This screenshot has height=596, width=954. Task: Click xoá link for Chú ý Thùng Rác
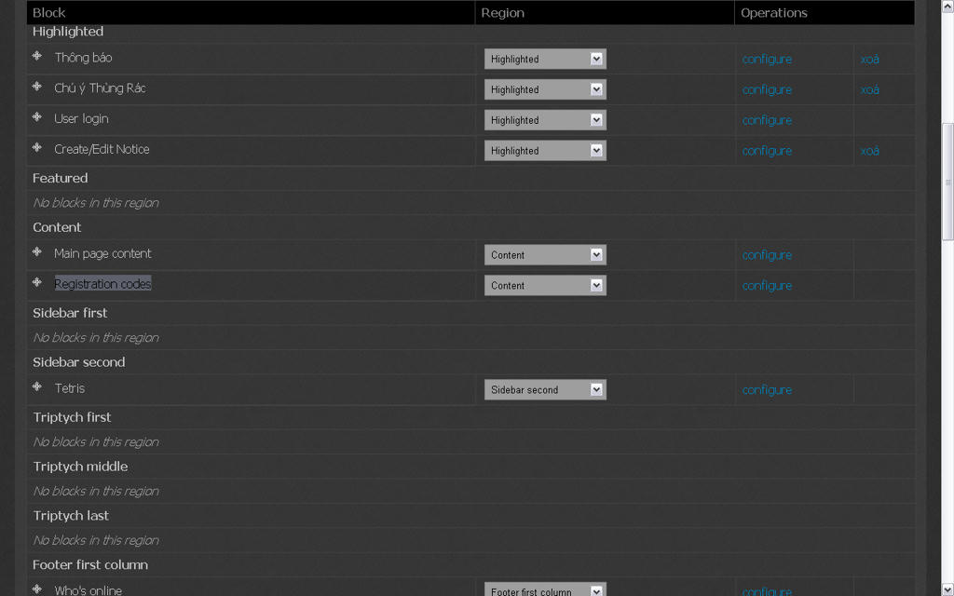(x=869, y=89)
